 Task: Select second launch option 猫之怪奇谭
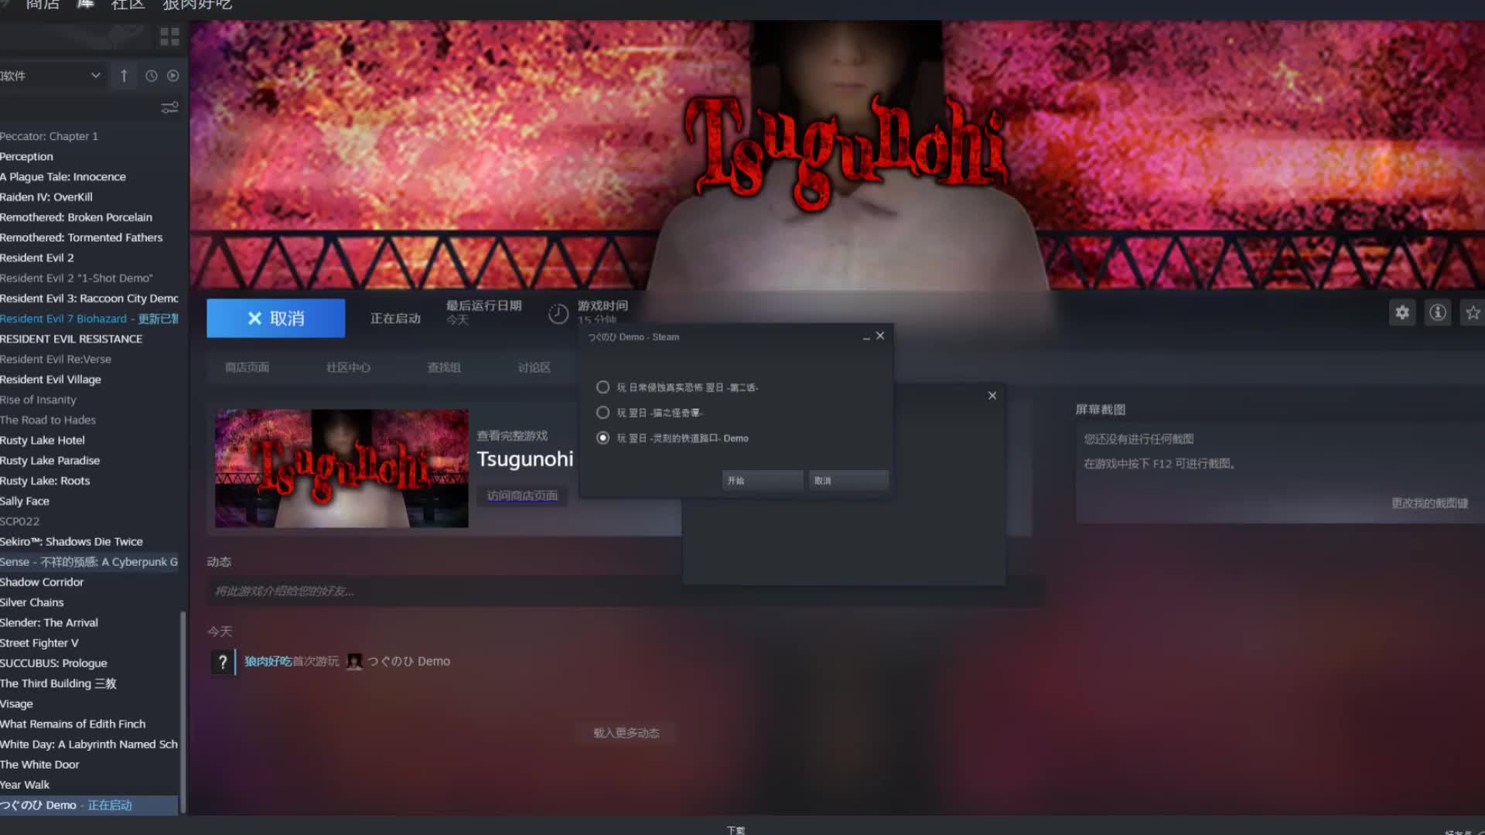point(603,413)
